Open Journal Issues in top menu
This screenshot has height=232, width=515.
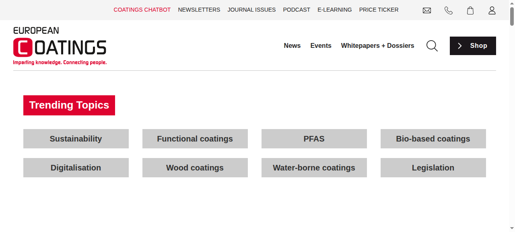tap(251, 10)
